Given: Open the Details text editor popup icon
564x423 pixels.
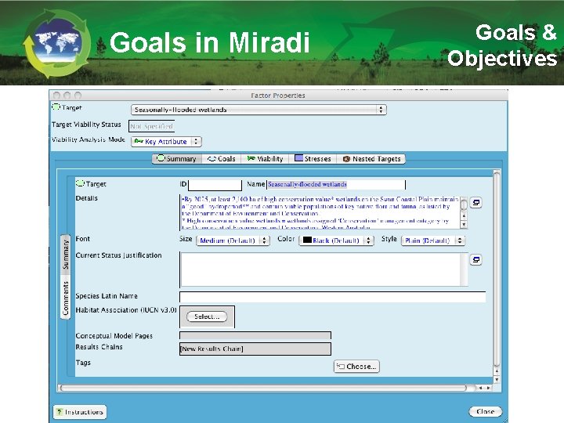Looking at the screenshot, I should (476, 203).
